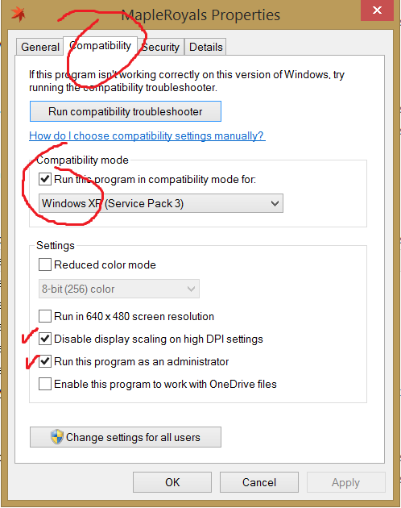401x508 pixels.
Task: Open the Windows XP (Service Pack 3) dropdown
Action: click(161, 203)
